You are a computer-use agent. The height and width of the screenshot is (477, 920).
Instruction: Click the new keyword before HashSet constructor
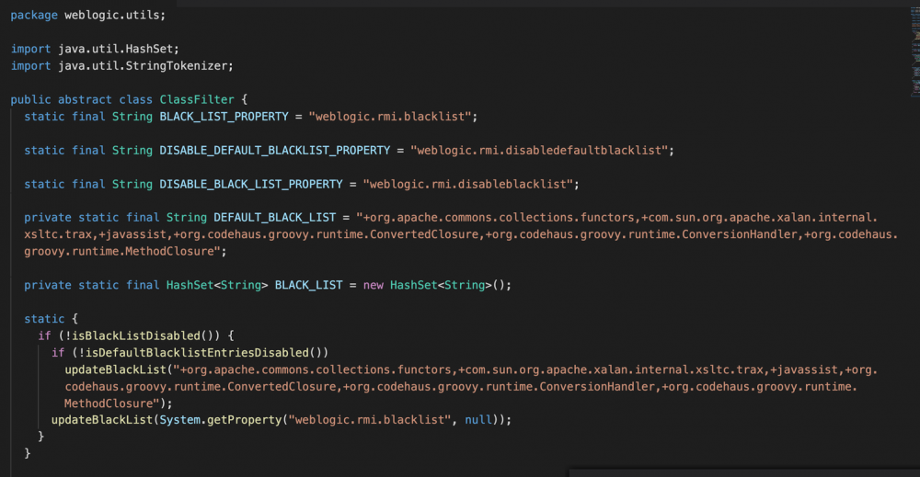374,285
